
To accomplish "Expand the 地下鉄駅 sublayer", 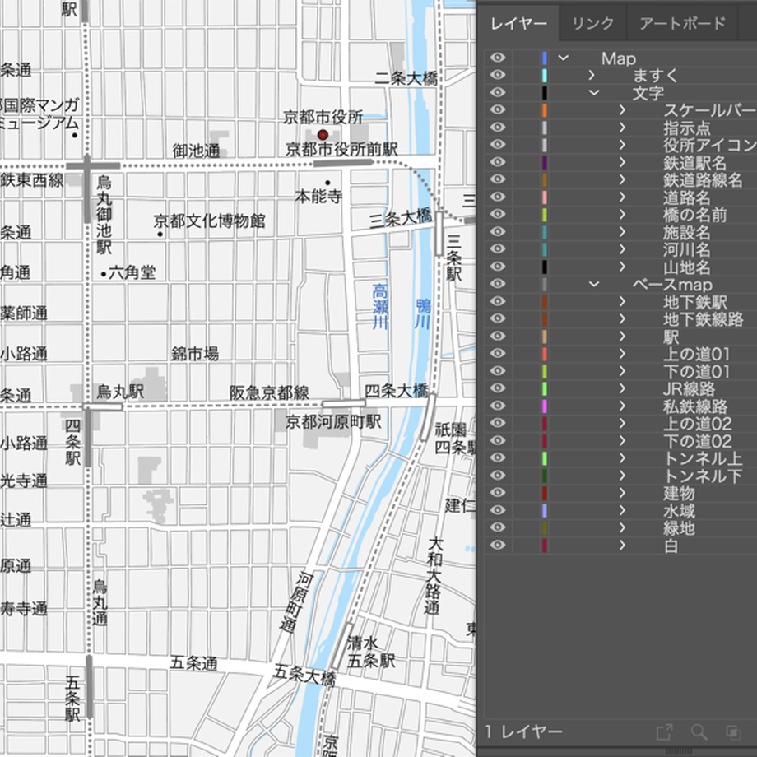I will tap(623, 301).
